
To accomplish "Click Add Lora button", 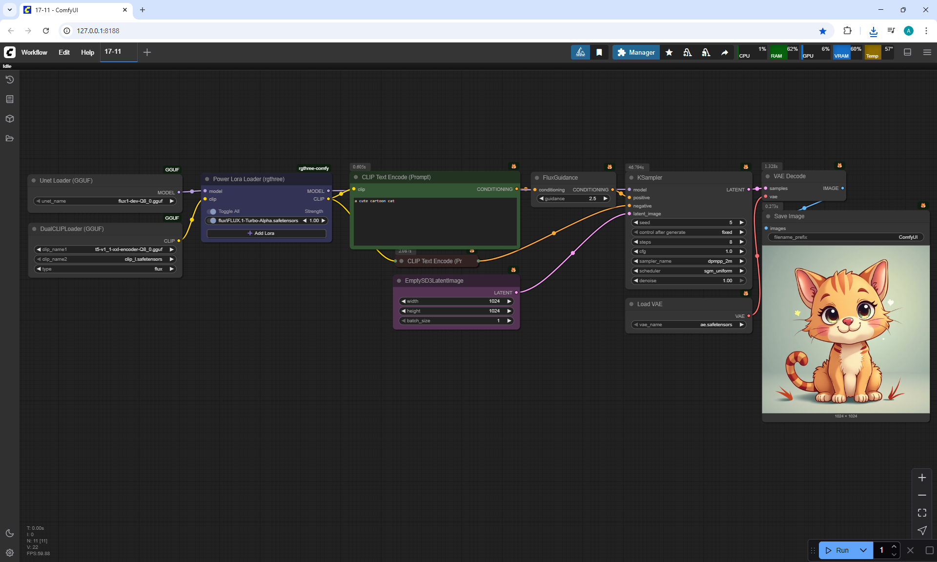I will click(x=266, y=233).
